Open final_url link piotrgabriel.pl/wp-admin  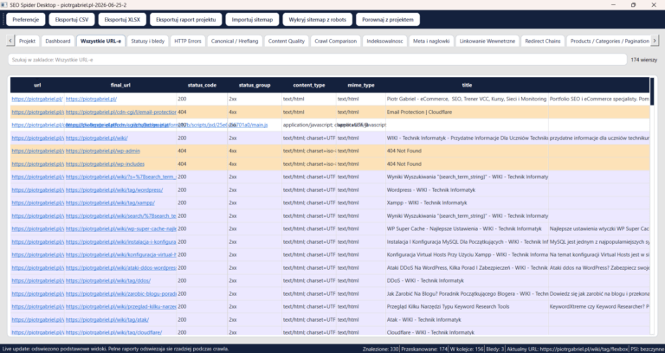(103, 151)
